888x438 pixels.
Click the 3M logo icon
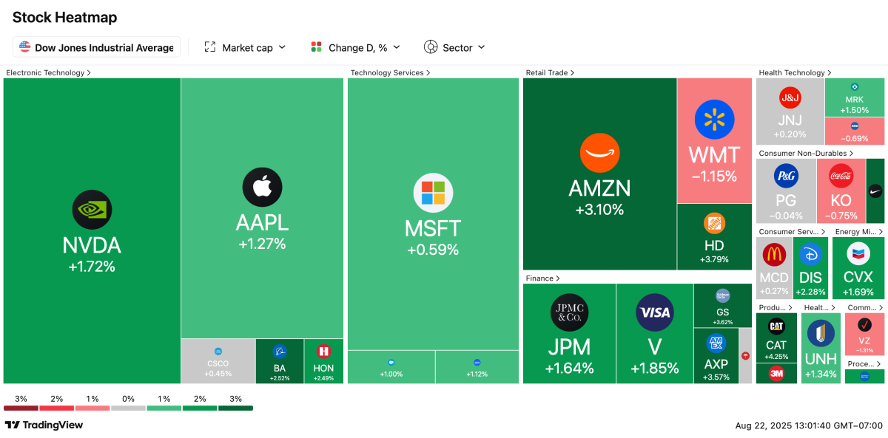point(776,374)
